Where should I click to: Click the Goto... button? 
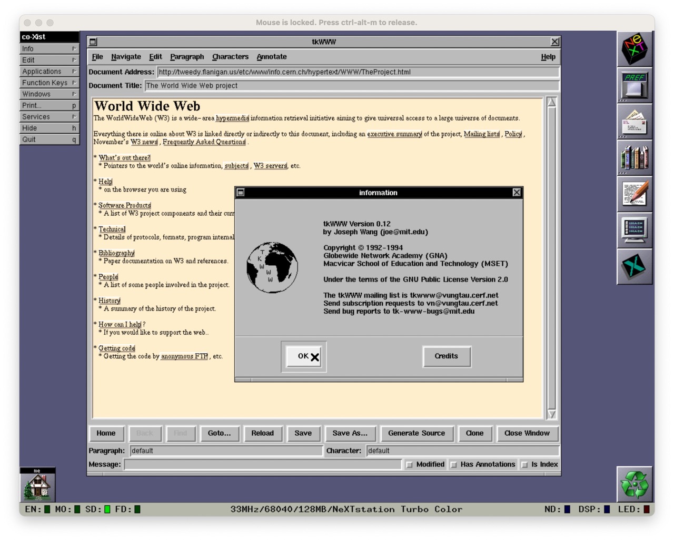[x=219, y=433]
